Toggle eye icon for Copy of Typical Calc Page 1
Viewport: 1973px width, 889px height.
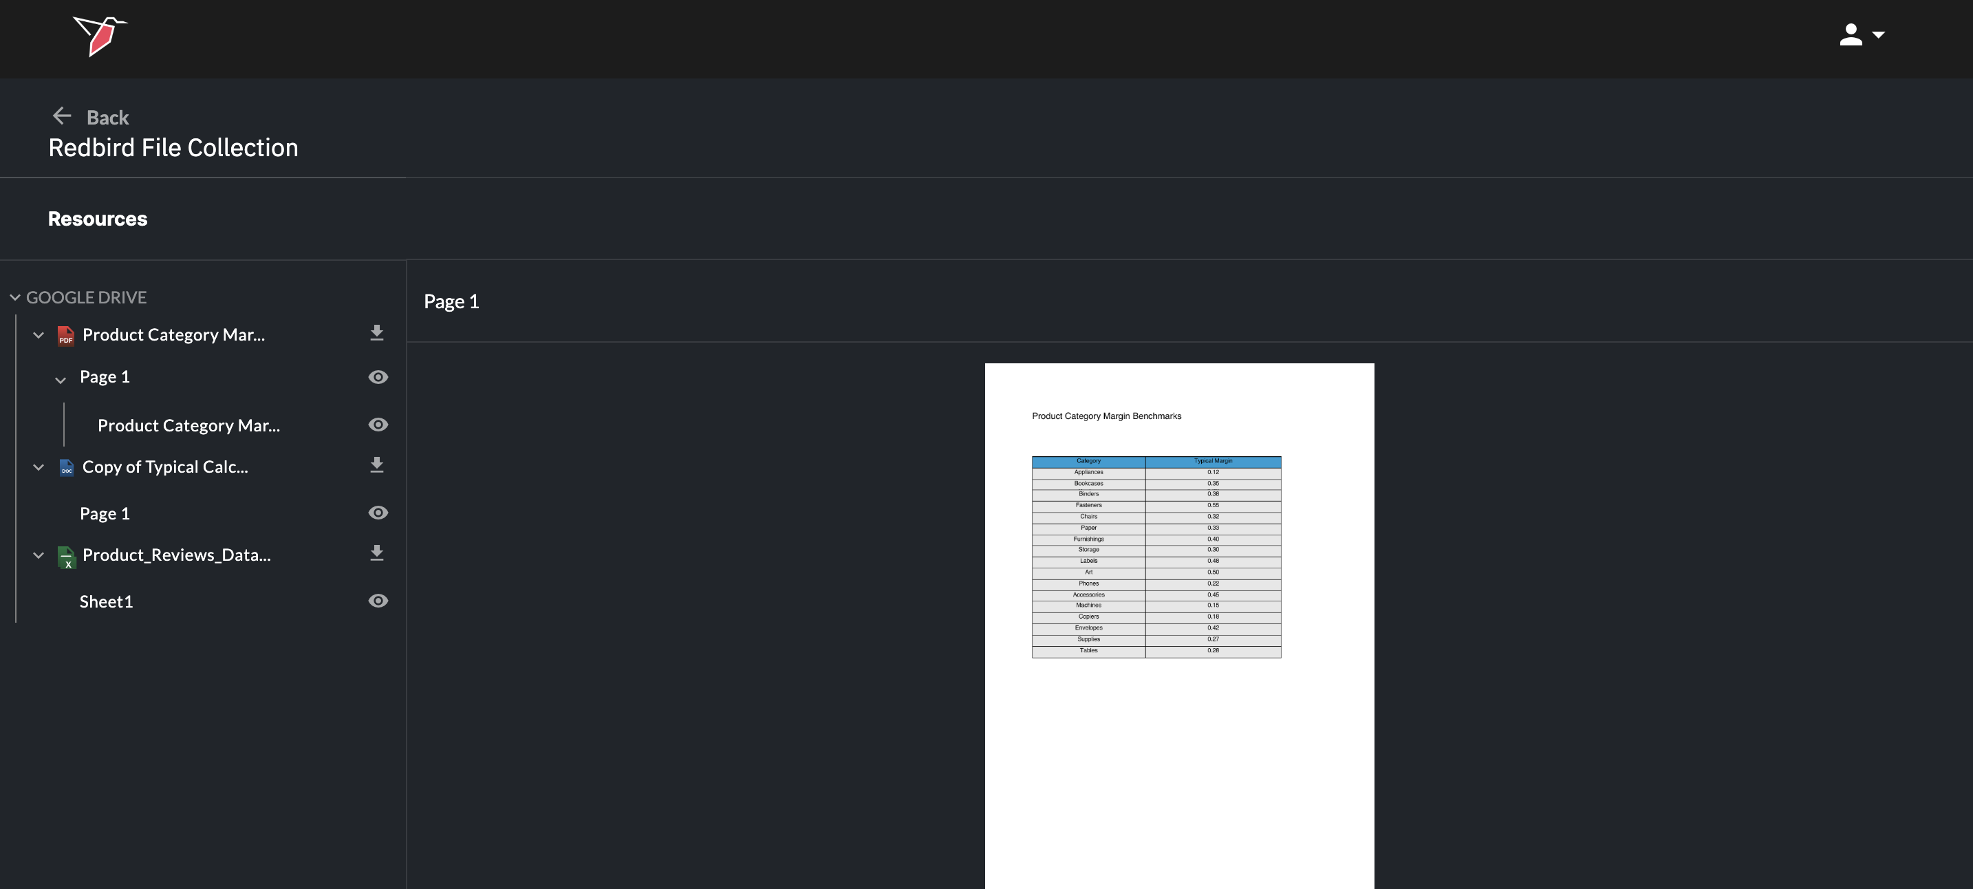coord(378,513)
